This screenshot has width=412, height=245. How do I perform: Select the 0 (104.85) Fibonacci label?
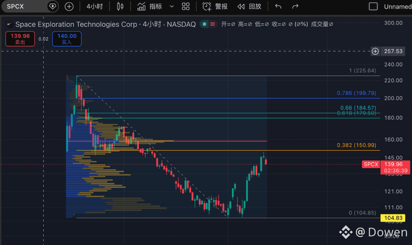(x=362, y=213)
